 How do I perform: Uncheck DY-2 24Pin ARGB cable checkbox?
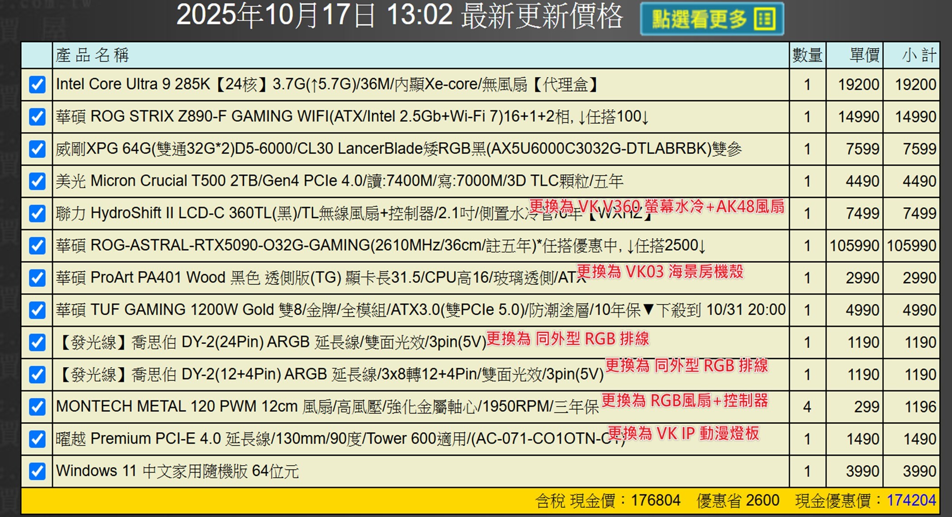coord(37,342)
